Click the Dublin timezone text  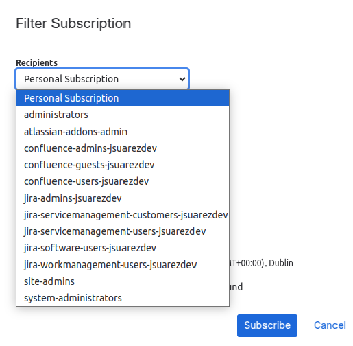281,263
